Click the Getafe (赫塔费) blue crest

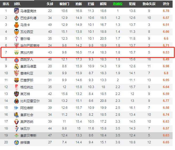(16, 142)
